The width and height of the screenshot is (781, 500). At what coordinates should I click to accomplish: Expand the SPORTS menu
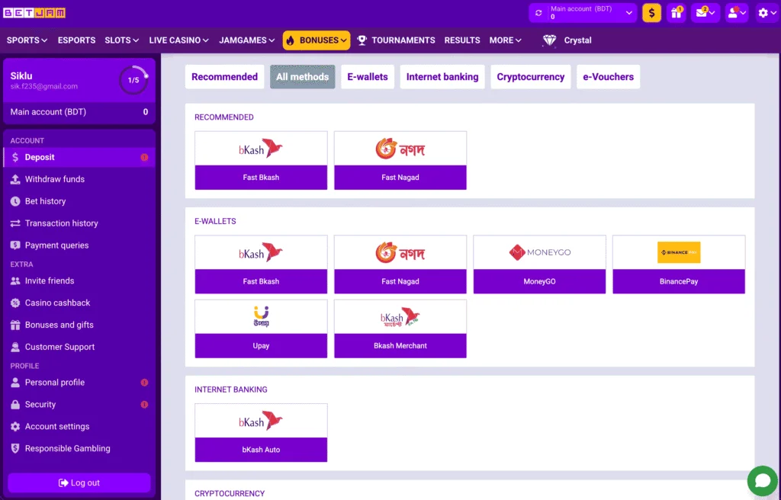27,40
